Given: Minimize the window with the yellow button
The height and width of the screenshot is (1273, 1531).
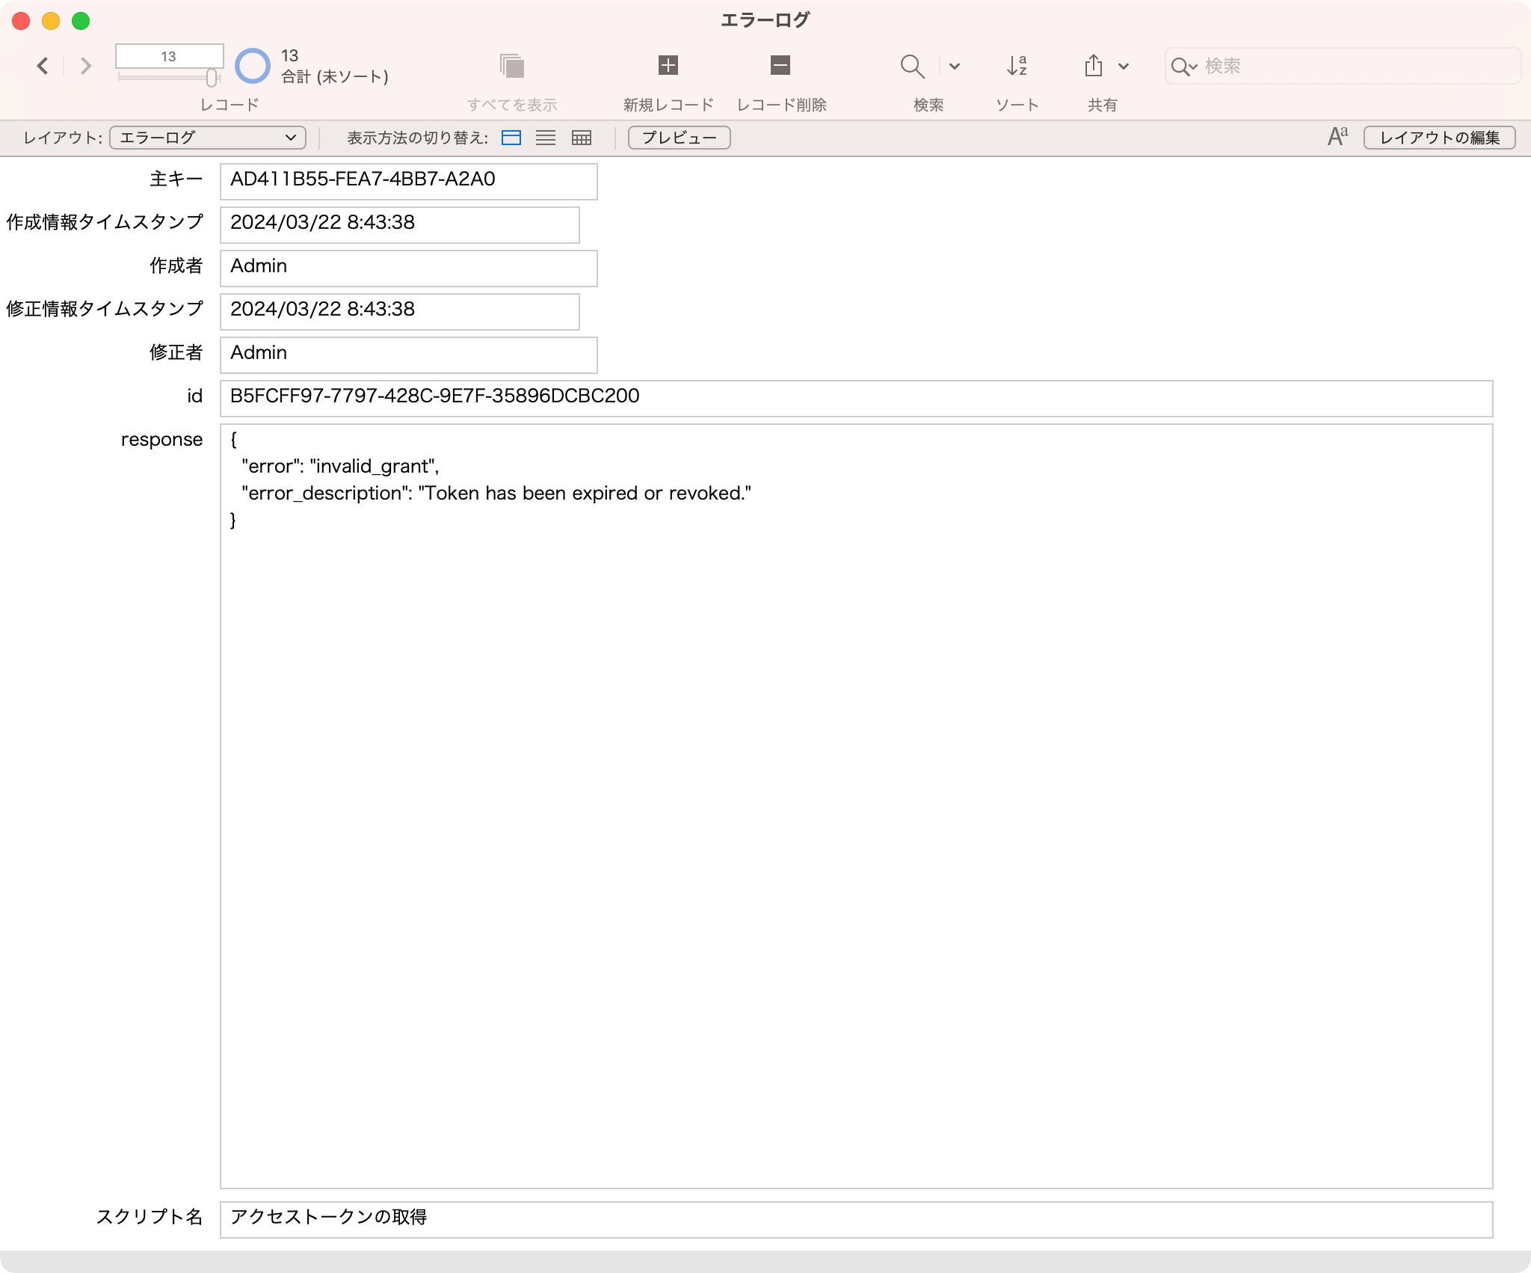Looking at the screenshot, I should point(51,21).
